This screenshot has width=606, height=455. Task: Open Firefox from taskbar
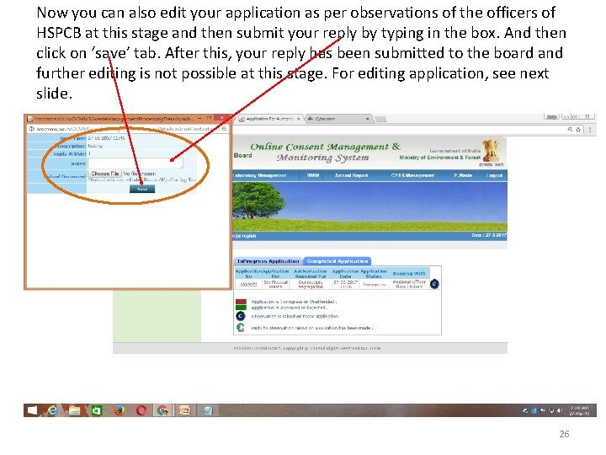click(x=119, y=410)
